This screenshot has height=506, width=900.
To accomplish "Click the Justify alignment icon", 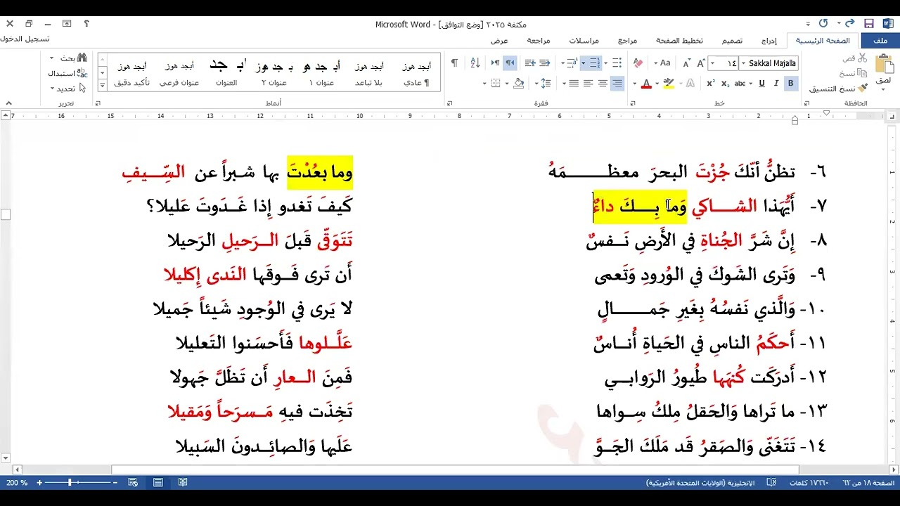I will pyautogui.click(x=573, y=83).
